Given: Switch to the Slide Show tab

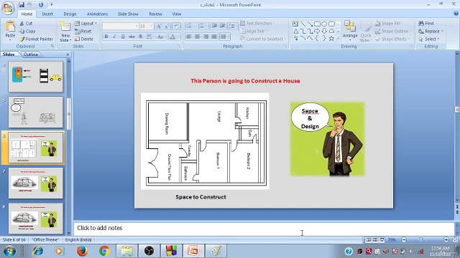Looking at the screenshot, I should click(128, 14).
